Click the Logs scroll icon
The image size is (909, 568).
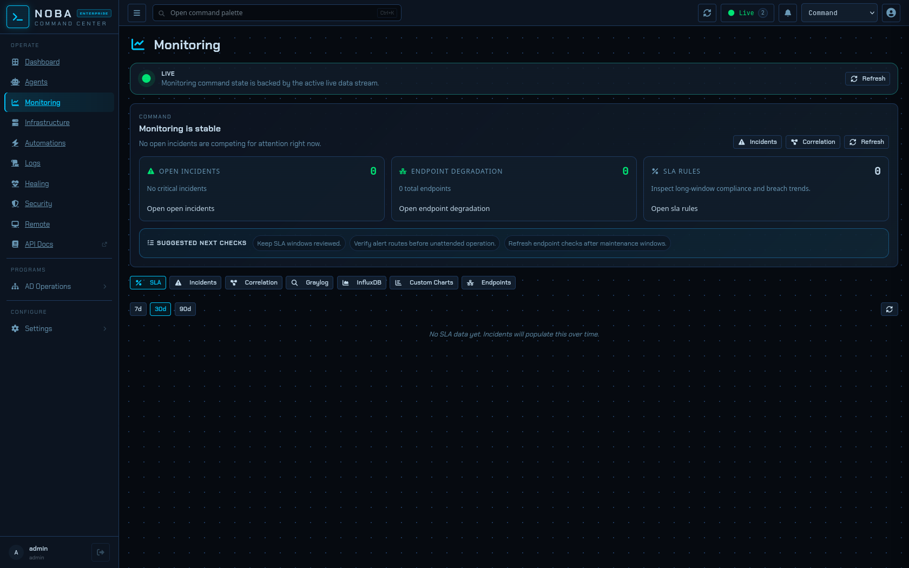15,163
